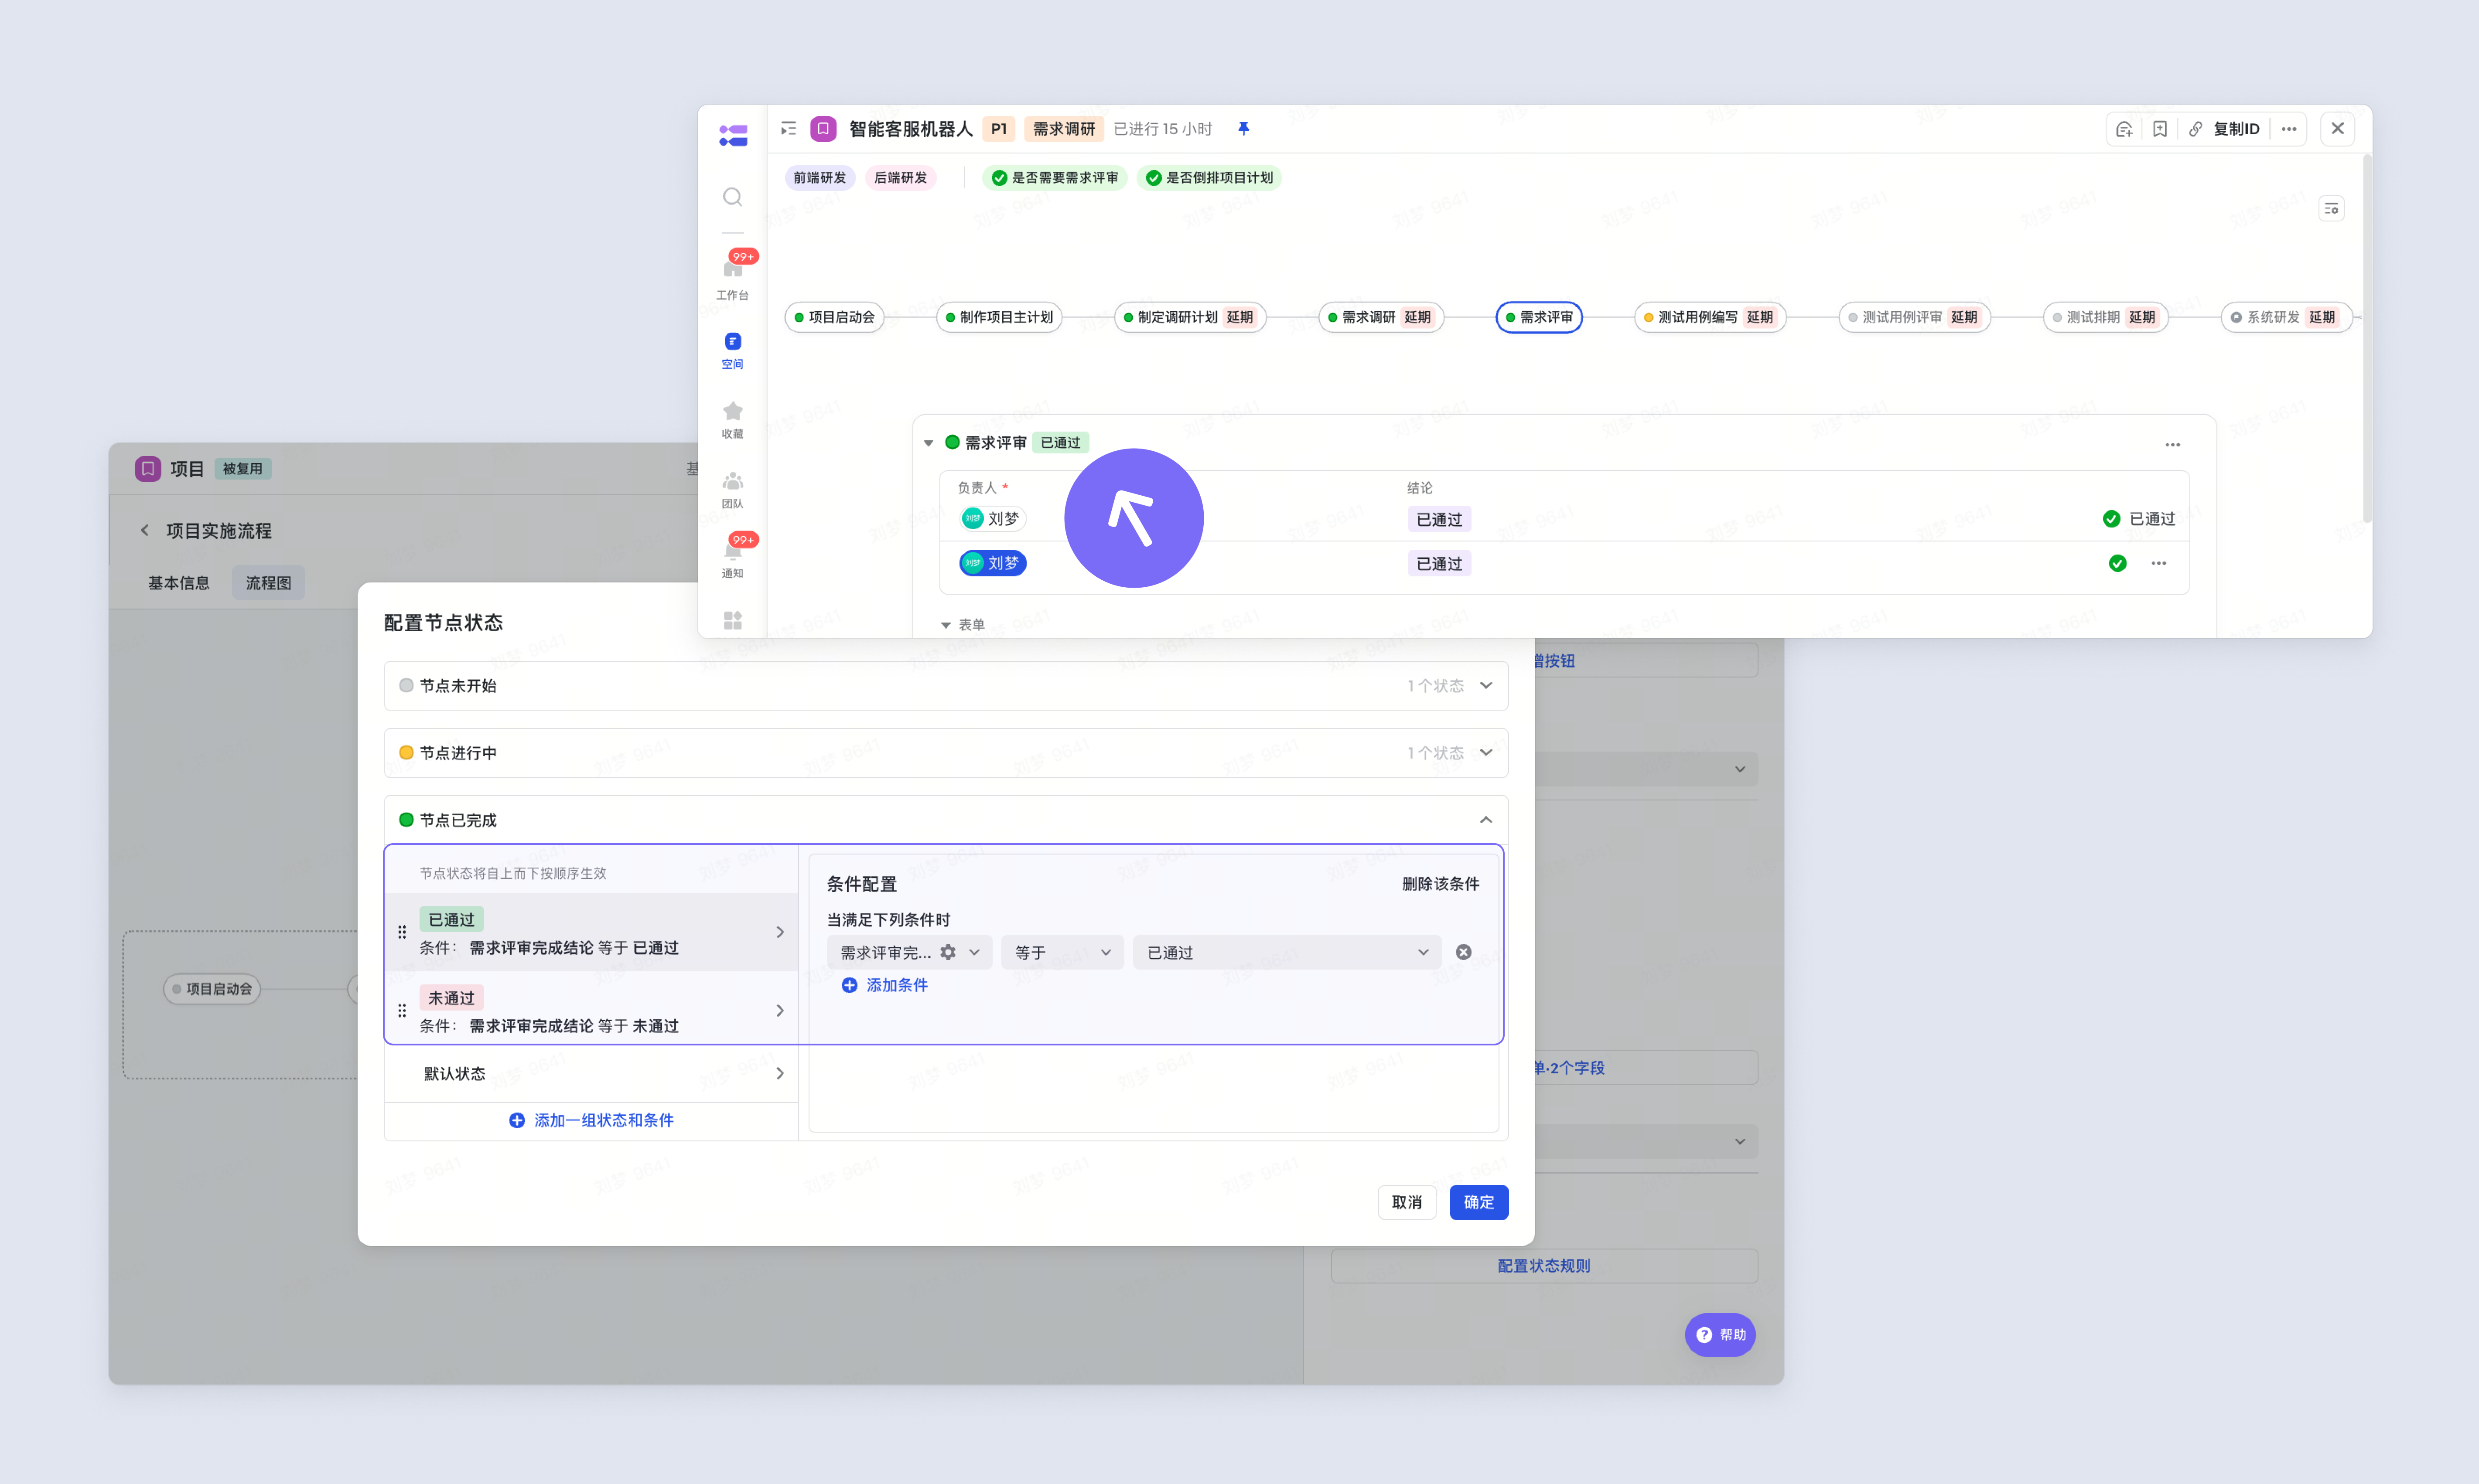Open the 帮助 help button

click(x=1720, y=1335)
